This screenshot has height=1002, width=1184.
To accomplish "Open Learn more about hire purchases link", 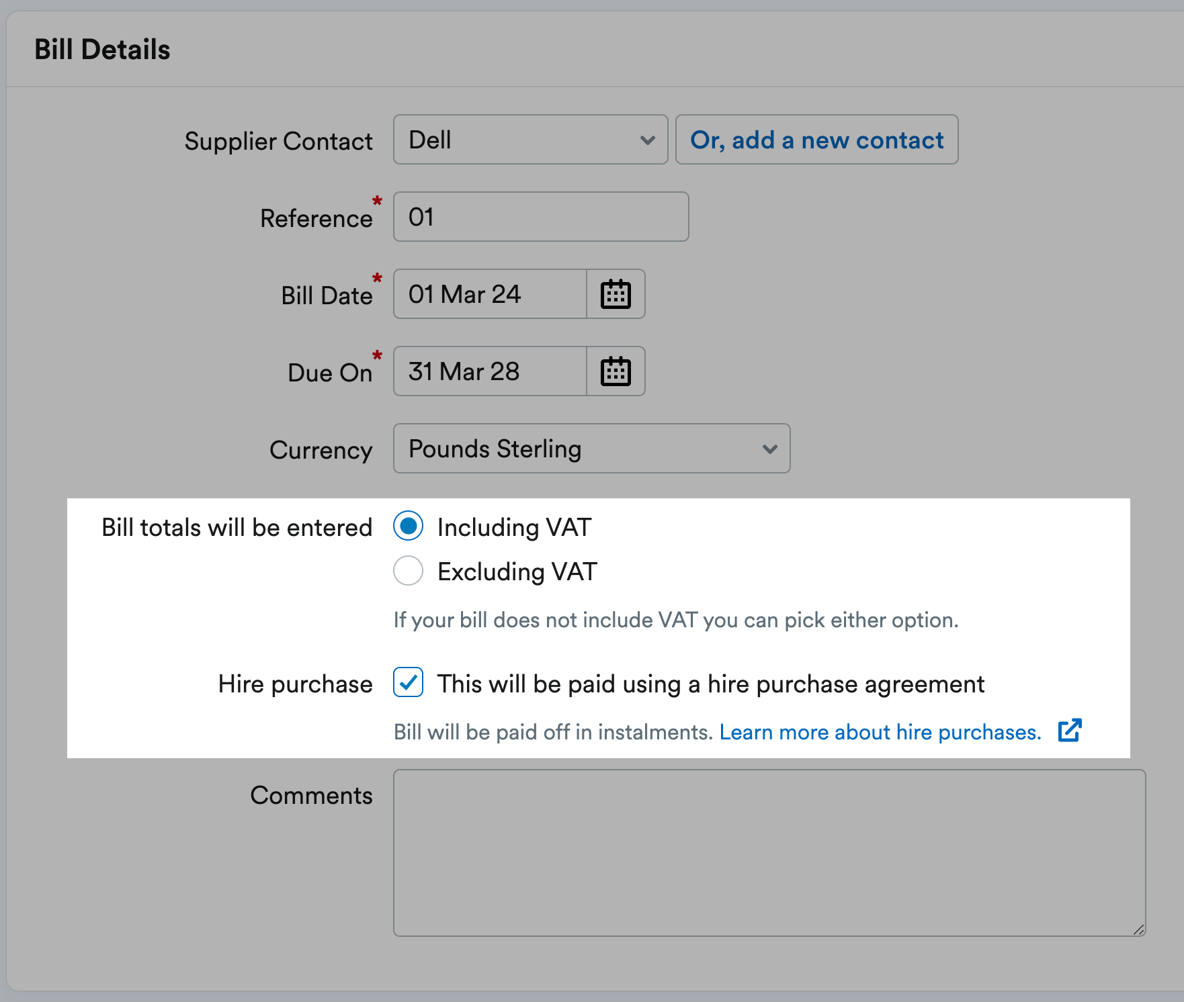I will coord(880,732).
